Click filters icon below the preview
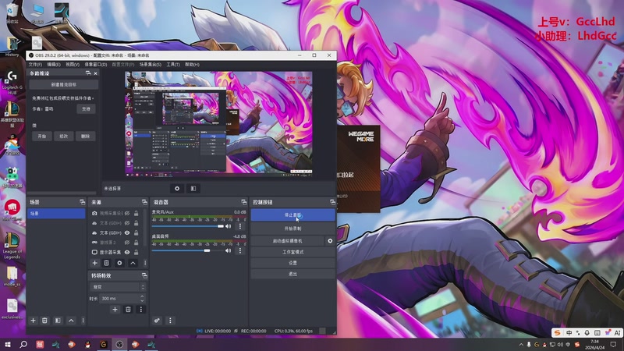Screen dimensions: 624x351 193,188
